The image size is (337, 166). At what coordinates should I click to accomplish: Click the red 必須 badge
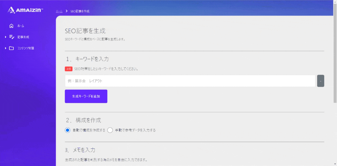pos(68,69)
